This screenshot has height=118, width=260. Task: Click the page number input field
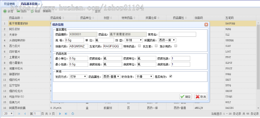(x=37, y=114)
